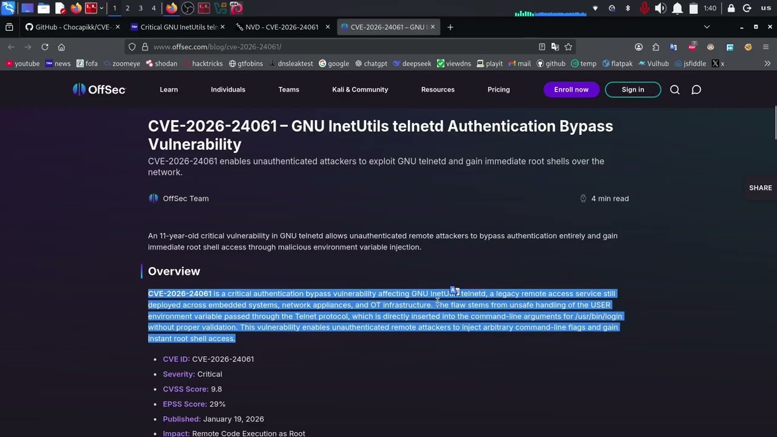
Task: Open the Teams menu
Action: [x=289, y=89]
